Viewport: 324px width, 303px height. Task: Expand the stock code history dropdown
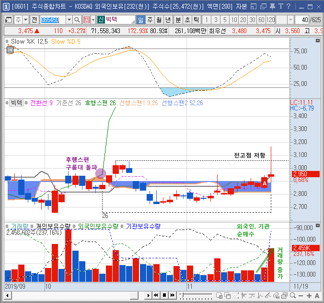[69, 20]
